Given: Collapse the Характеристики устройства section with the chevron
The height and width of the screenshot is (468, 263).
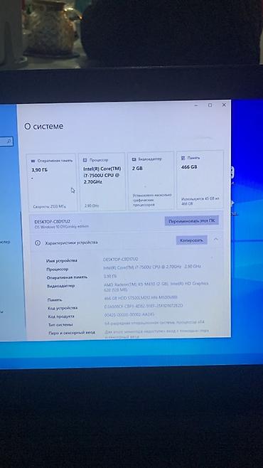Looking at the screenshot, I should point(216,239).
